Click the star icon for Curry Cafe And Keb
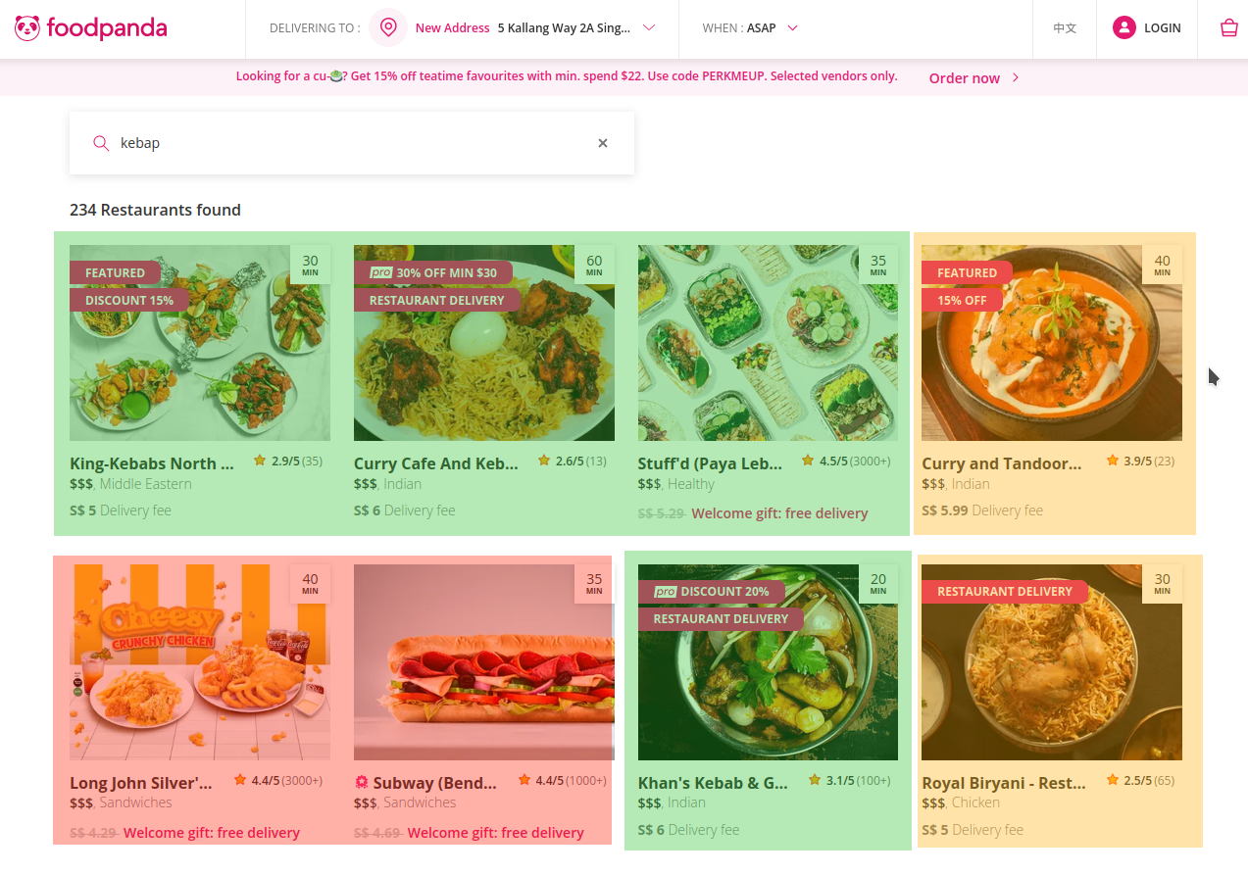Image resolution: width=1248 pixels, height=875 pixels. click(x=544, y=461)
